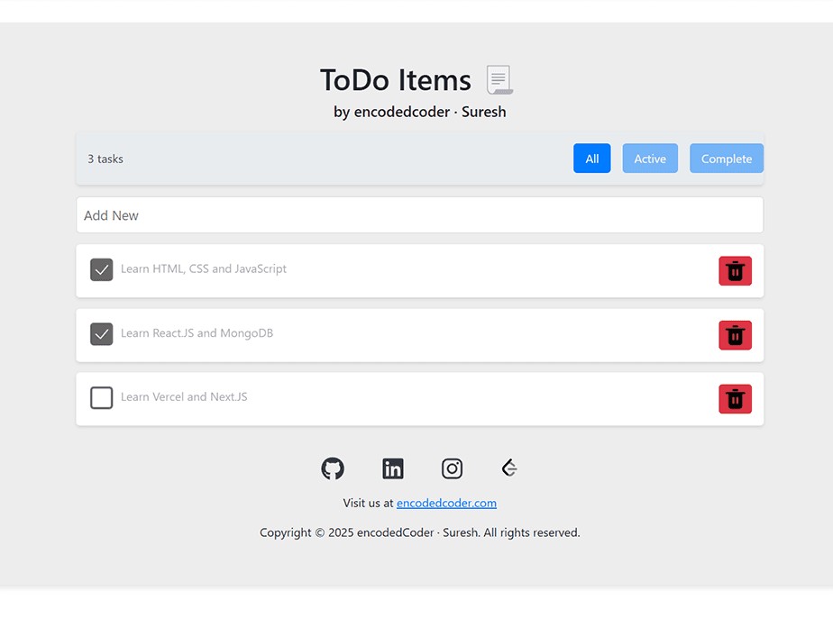The width and height of the screenshot is (833, 636).
Task: Open the LeetCode icon in the footer
Action: pos(508,468)
